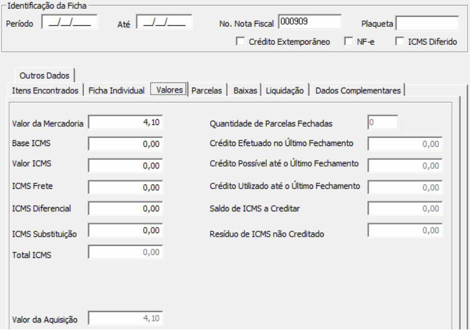This screenshot has width=470, height=330.
Task: Click the Valor da Mercadoria field
Action: point(126,122)
